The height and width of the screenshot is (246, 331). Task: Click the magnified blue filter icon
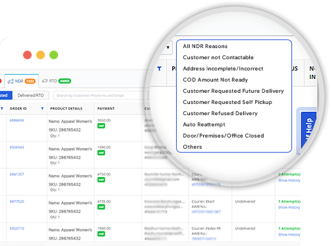(160, 68)
